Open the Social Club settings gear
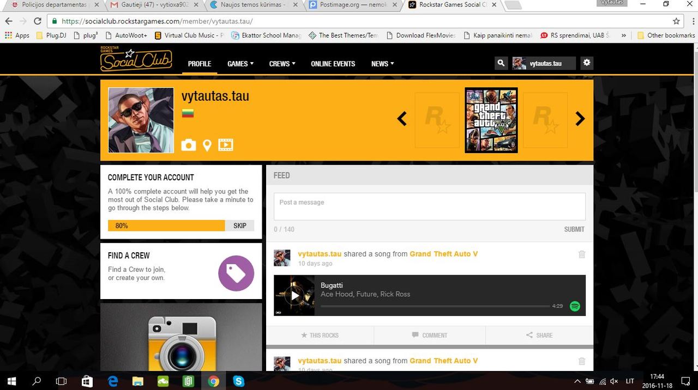698x390 pixels. [x=587, y=63]
